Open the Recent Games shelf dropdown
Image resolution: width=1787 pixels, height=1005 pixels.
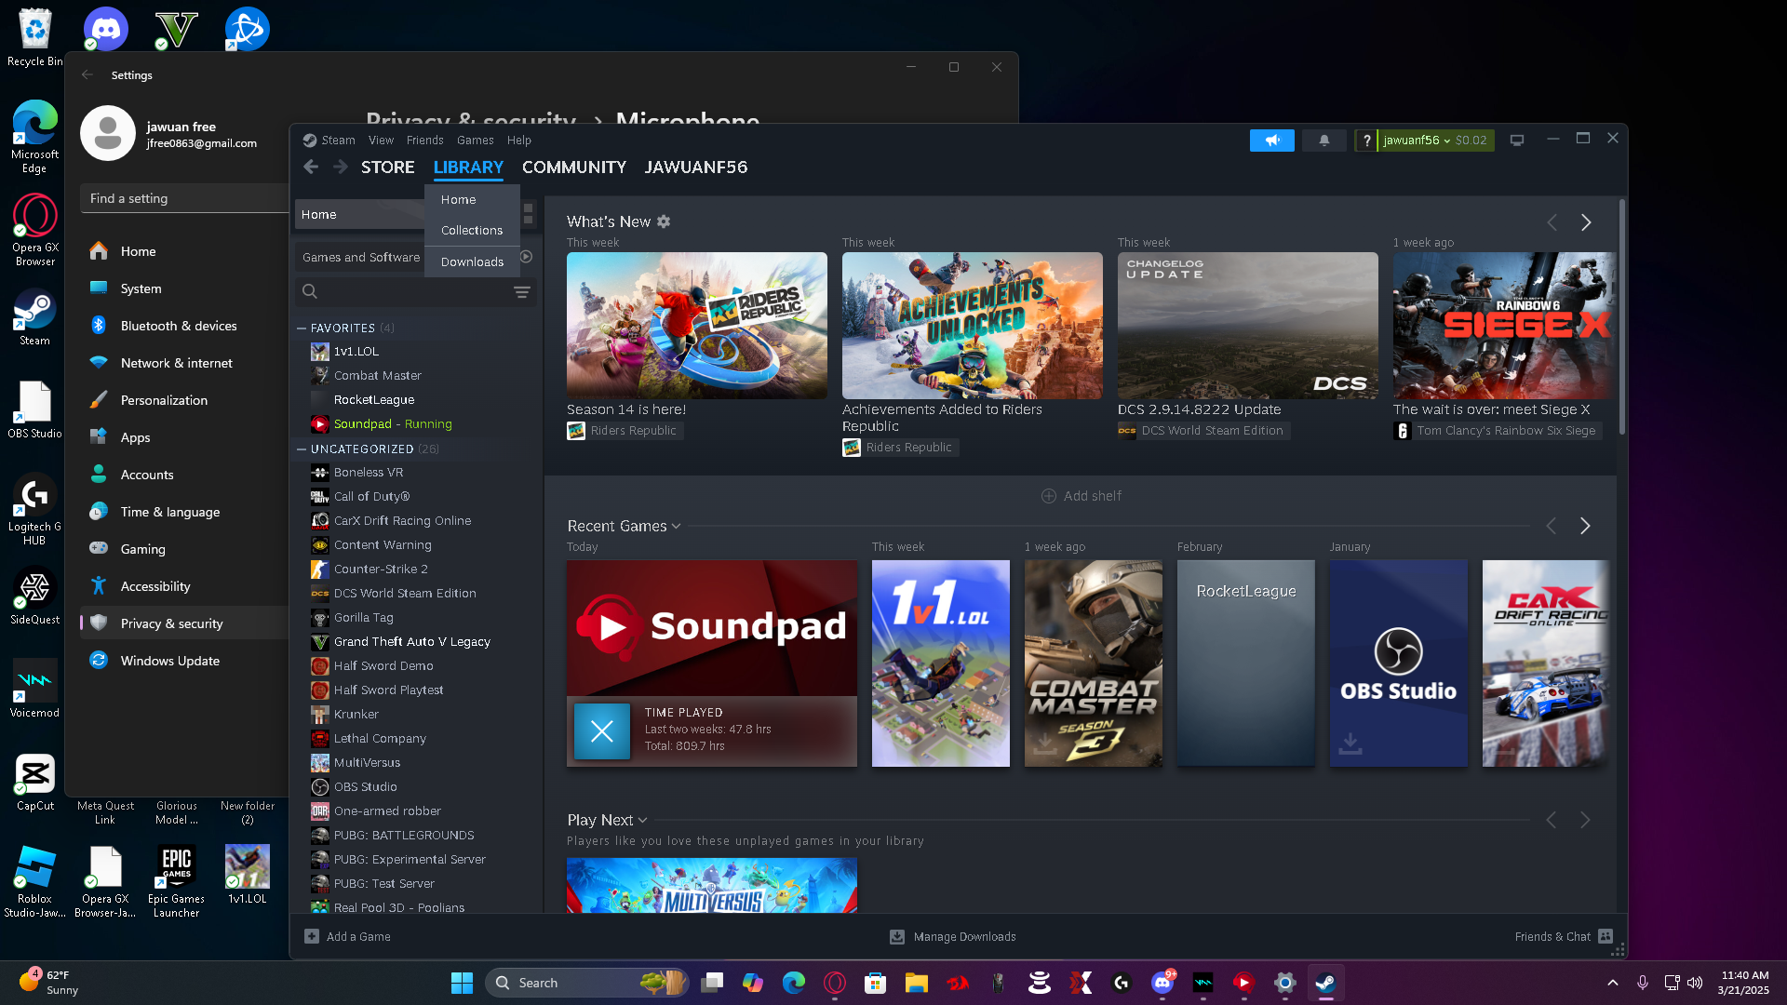tap(676, 527)
